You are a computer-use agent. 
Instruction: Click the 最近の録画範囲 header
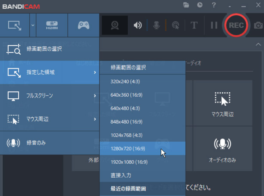point(143,189)
